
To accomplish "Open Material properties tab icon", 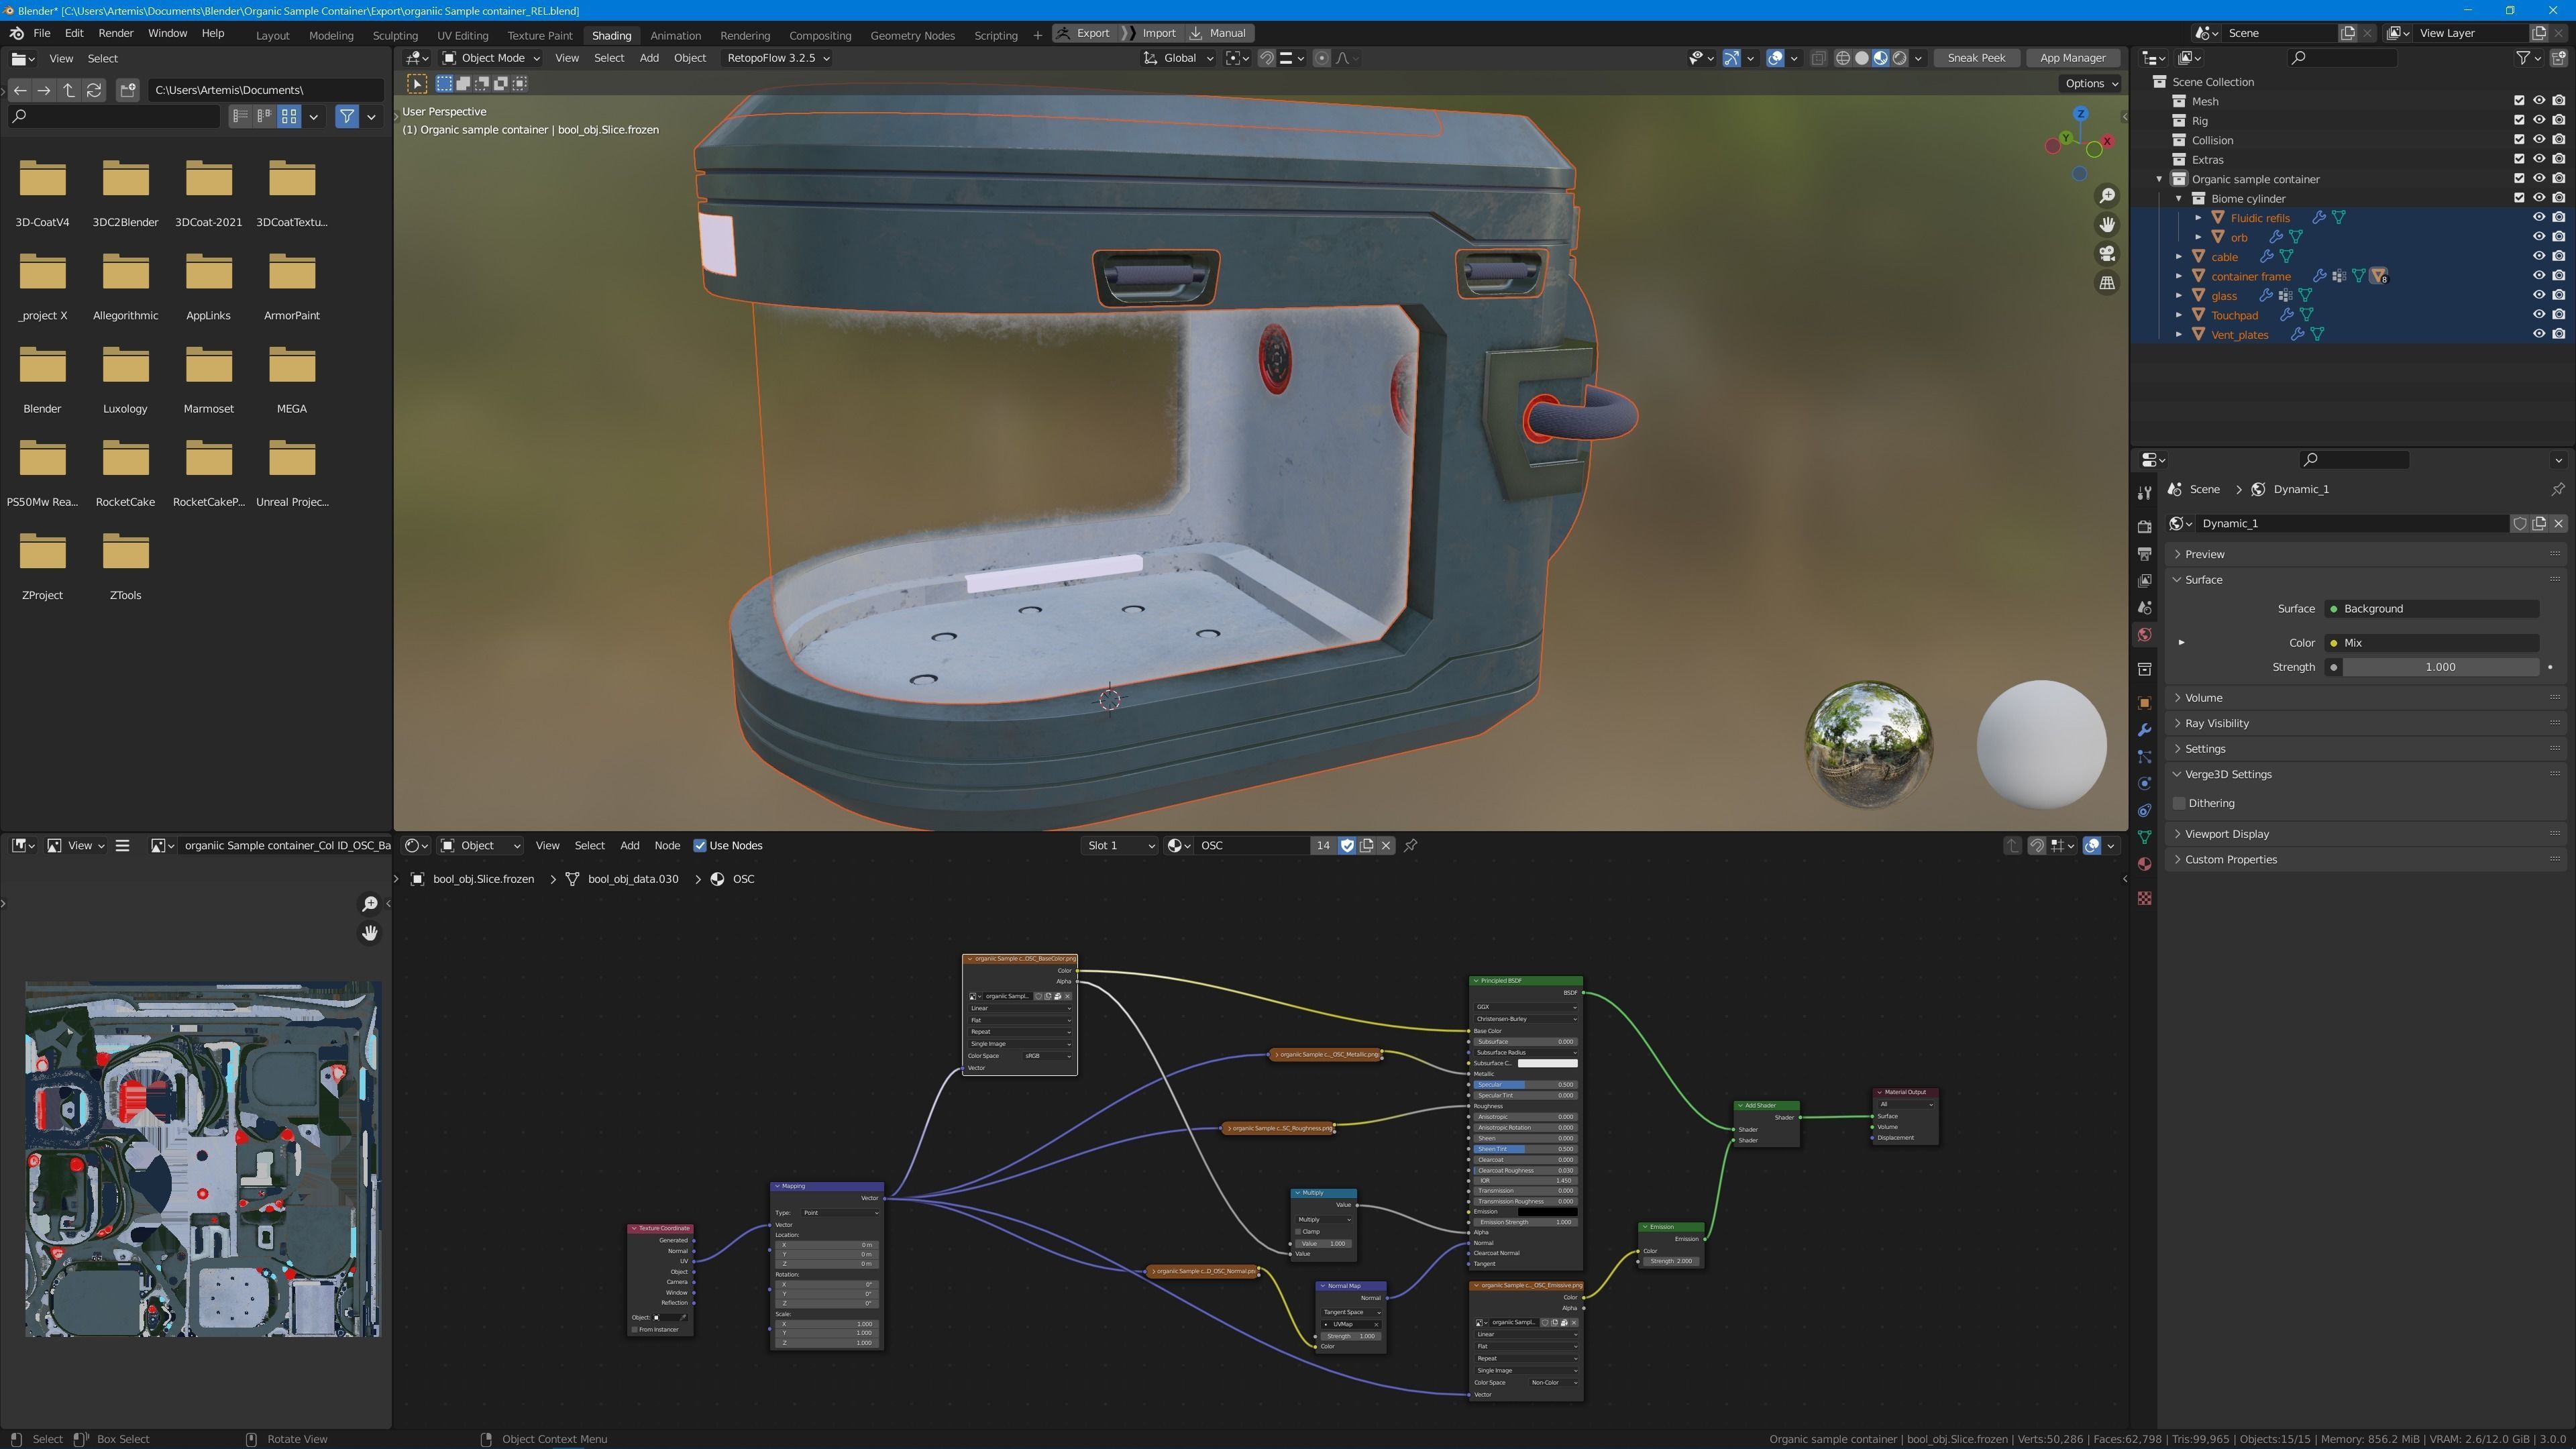I will tap(2144, 864).
